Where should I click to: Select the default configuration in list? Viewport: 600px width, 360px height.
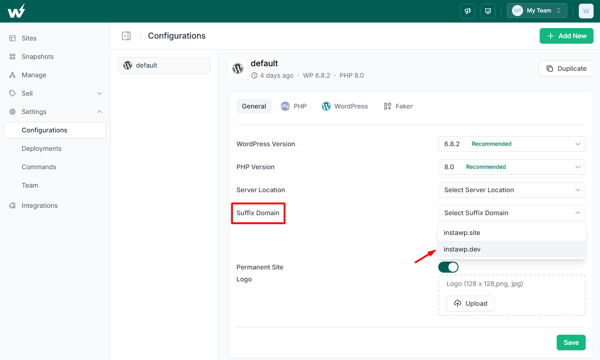[x=164, y=65]
